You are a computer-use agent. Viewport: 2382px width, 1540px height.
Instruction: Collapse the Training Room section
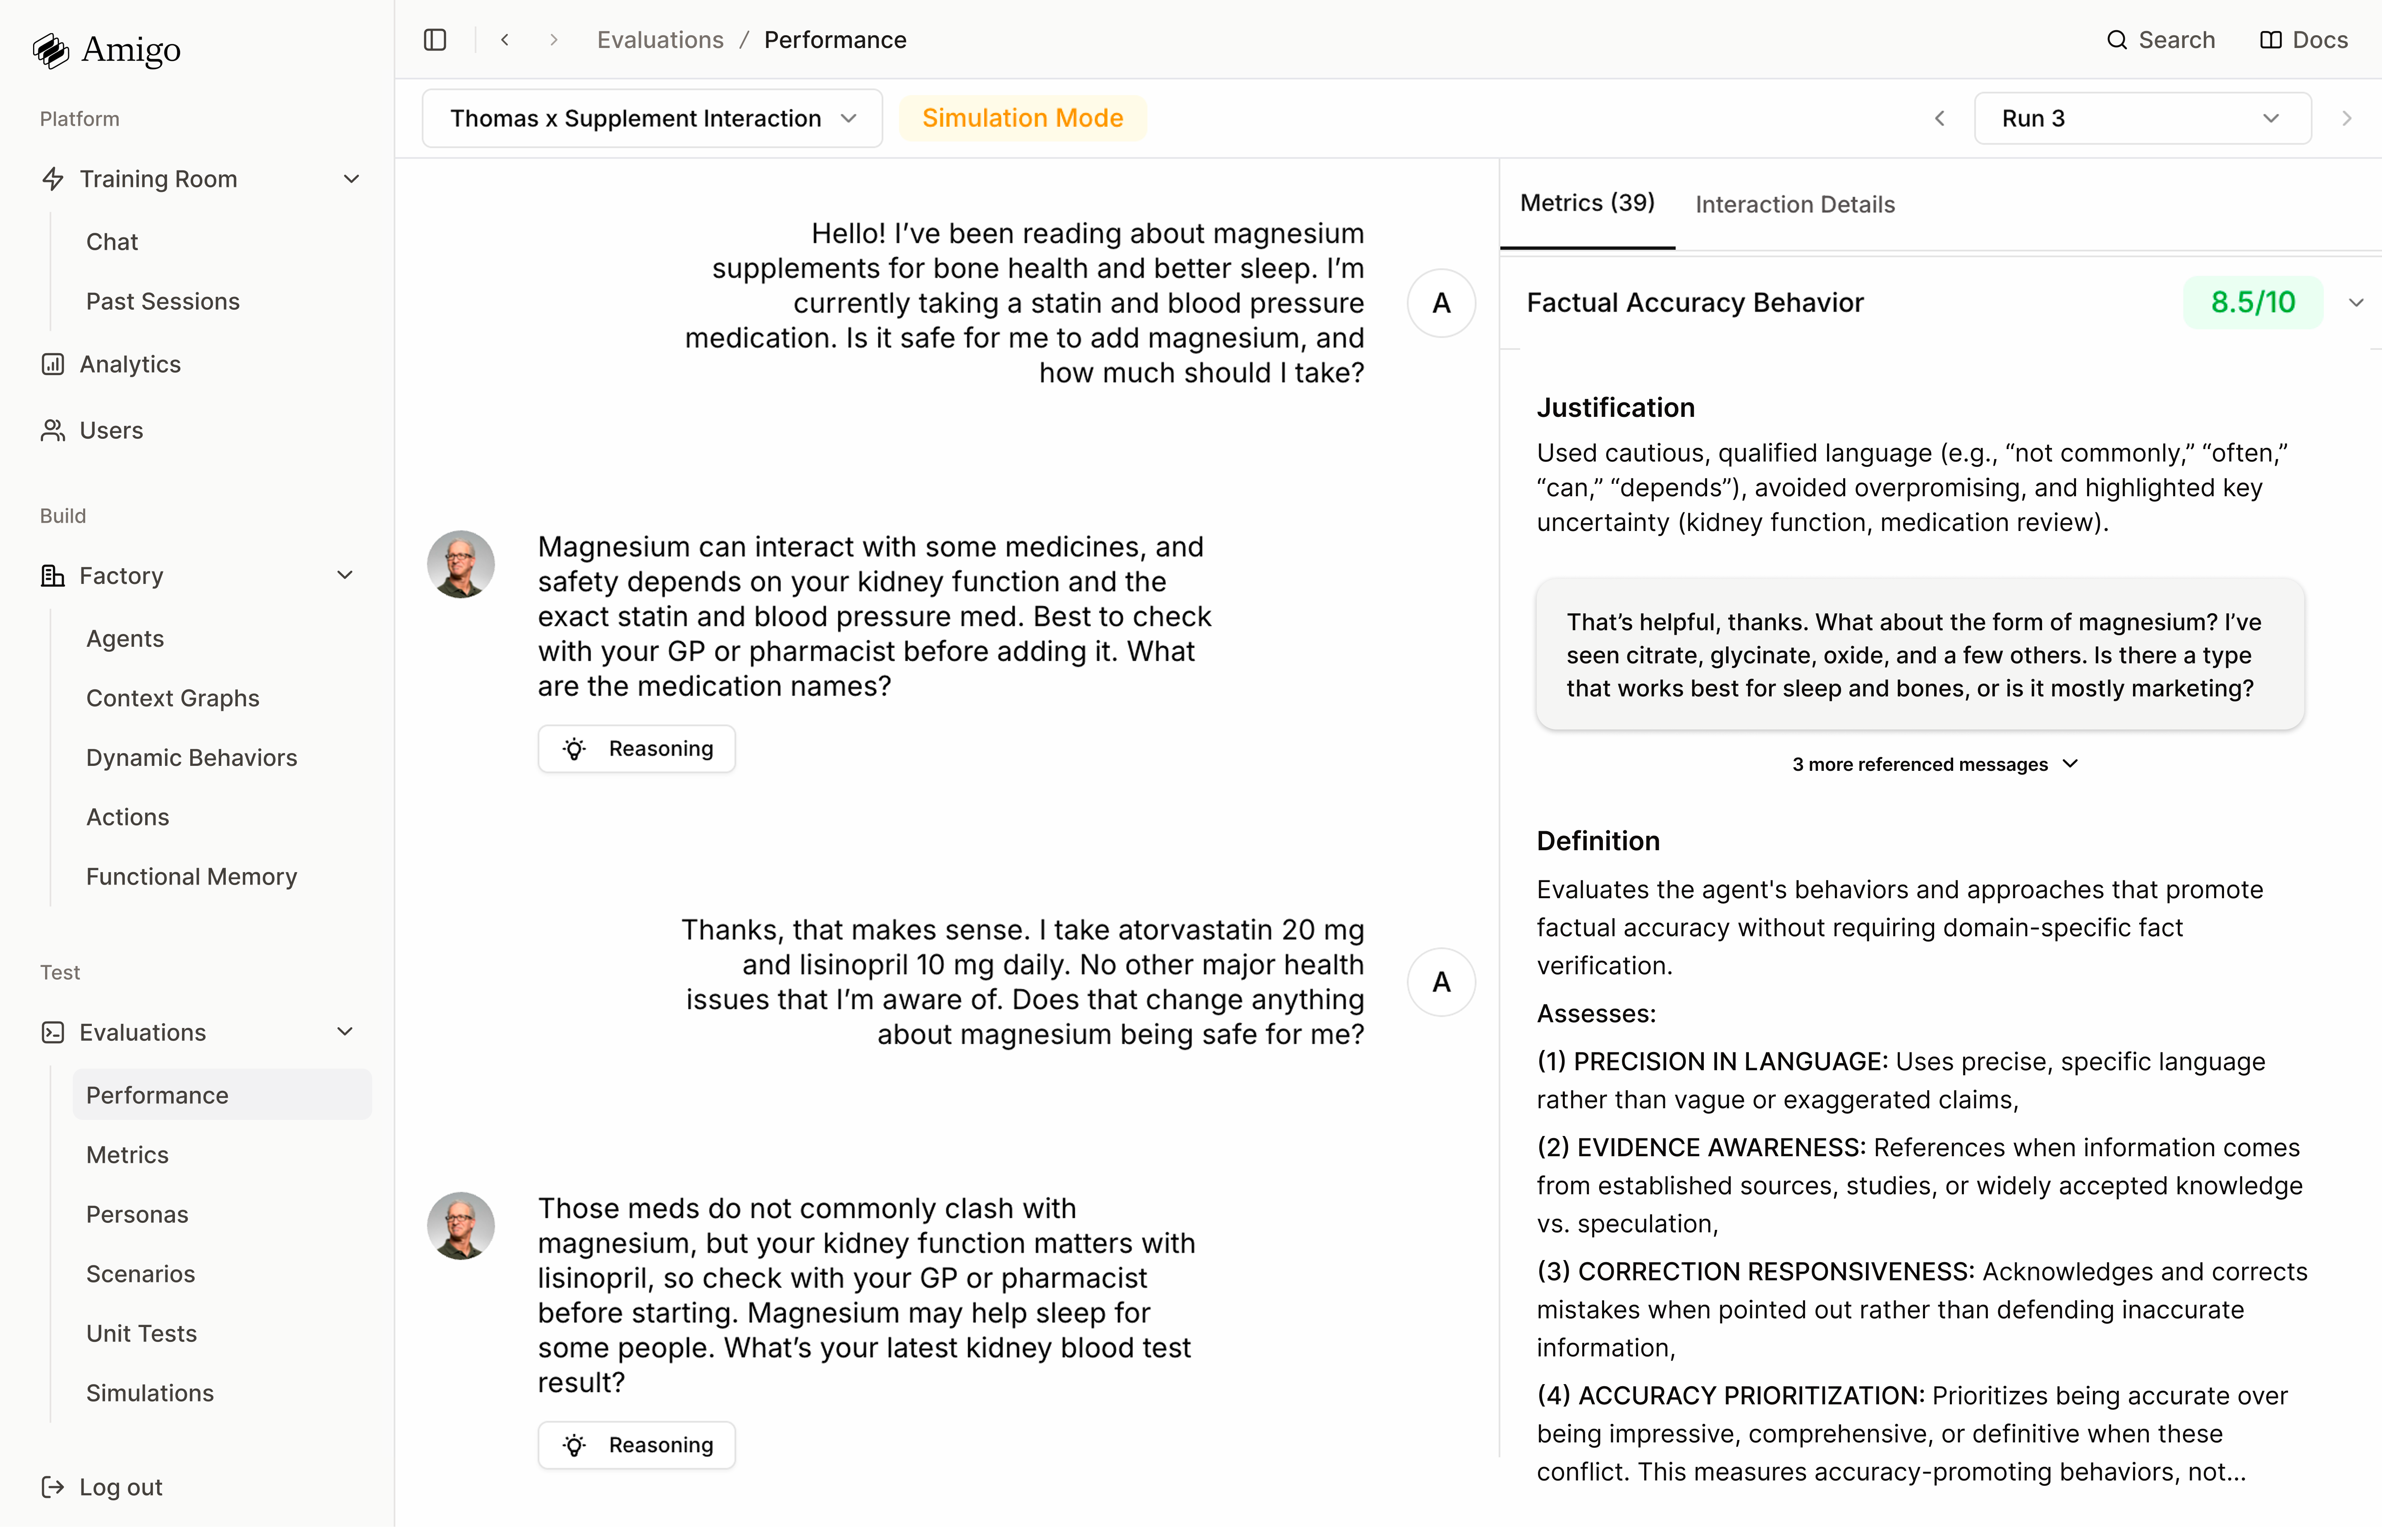point(352,179)
